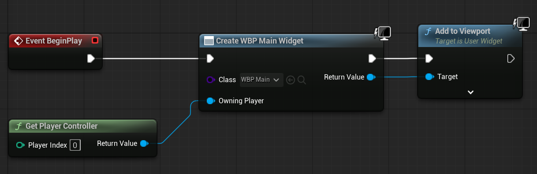Click the Player Index value field
This screenshot has height=174, width=537.
75,145
